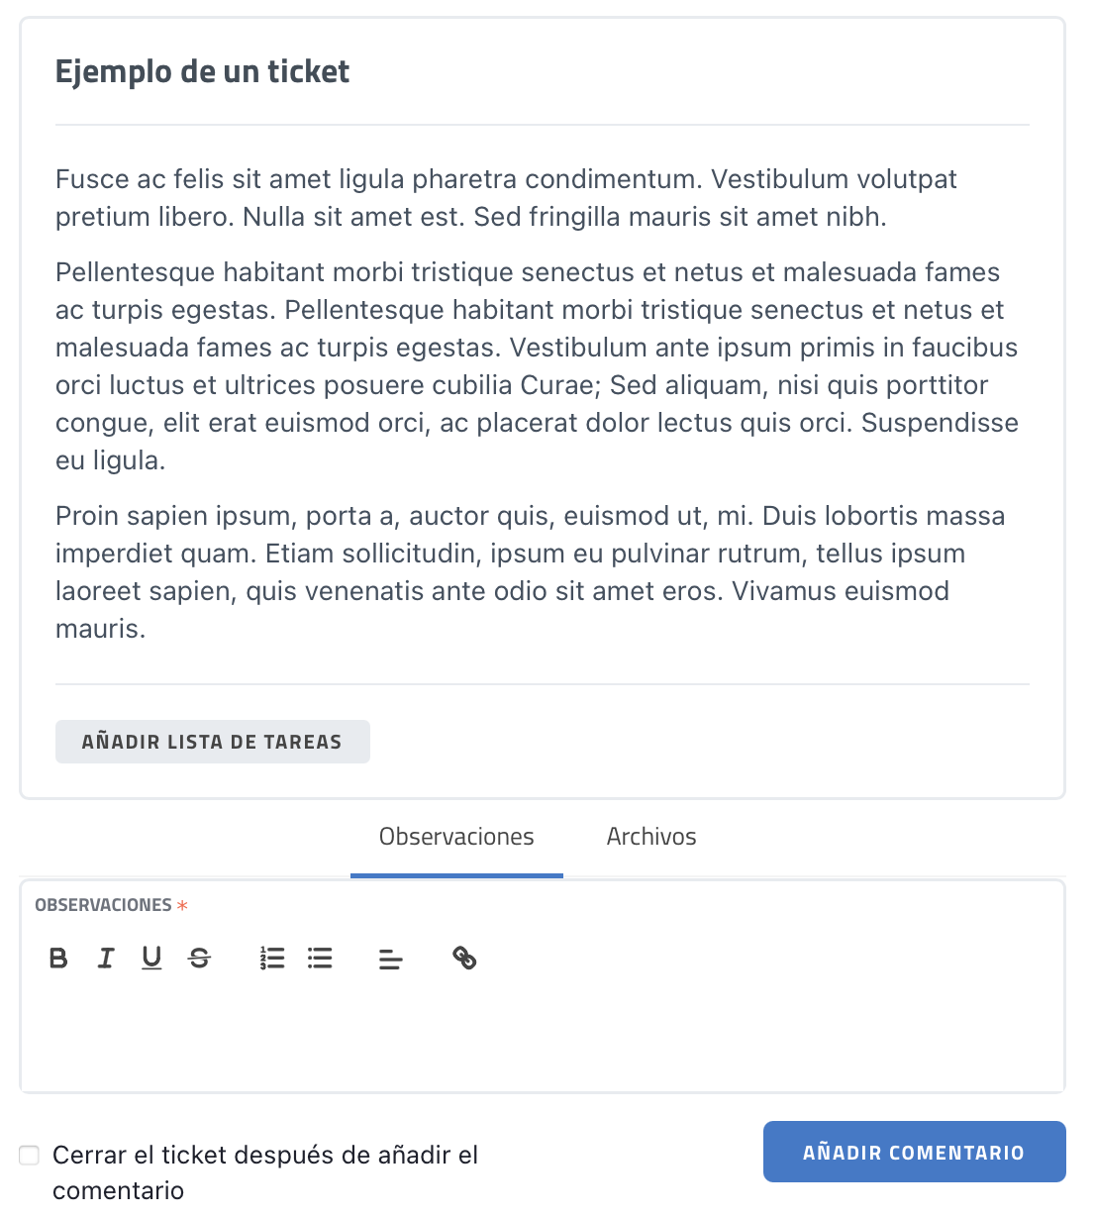Switch to the Observaciones tab
The width and height of the screenshot is (1095, 1216).
coord(456,837)
